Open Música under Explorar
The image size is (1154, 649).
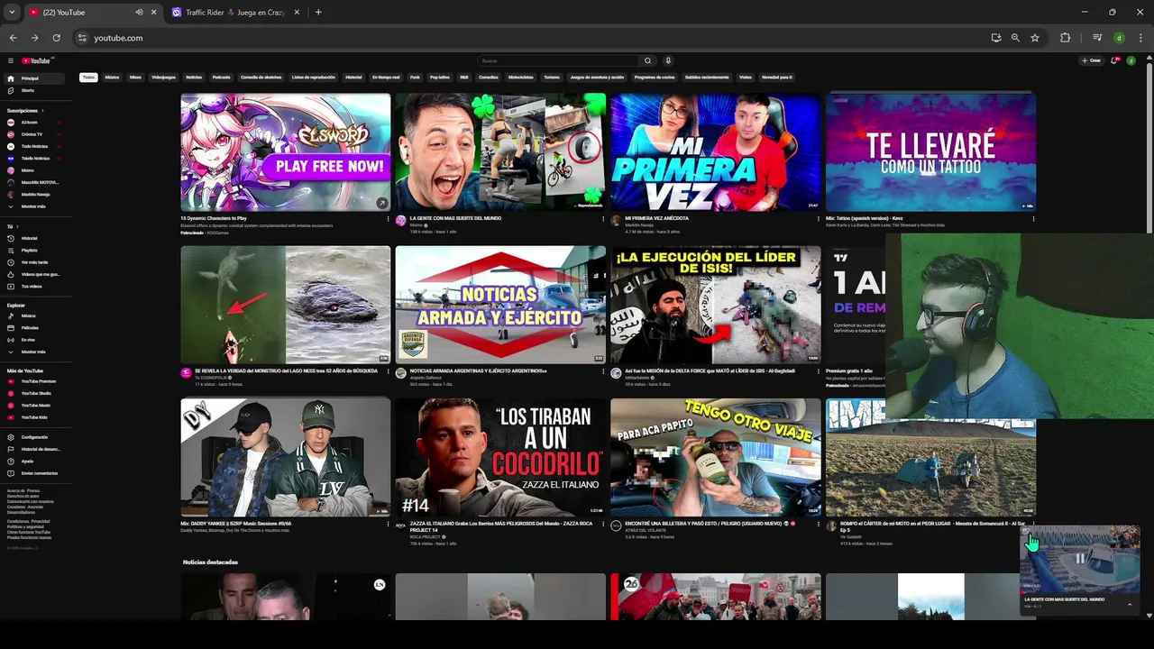coord(34,315)
